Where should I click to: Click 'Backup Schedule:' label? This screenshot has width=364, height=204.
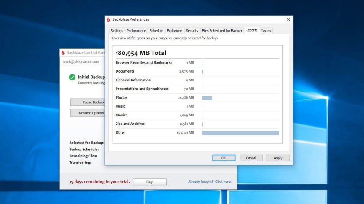pos(84,150)
